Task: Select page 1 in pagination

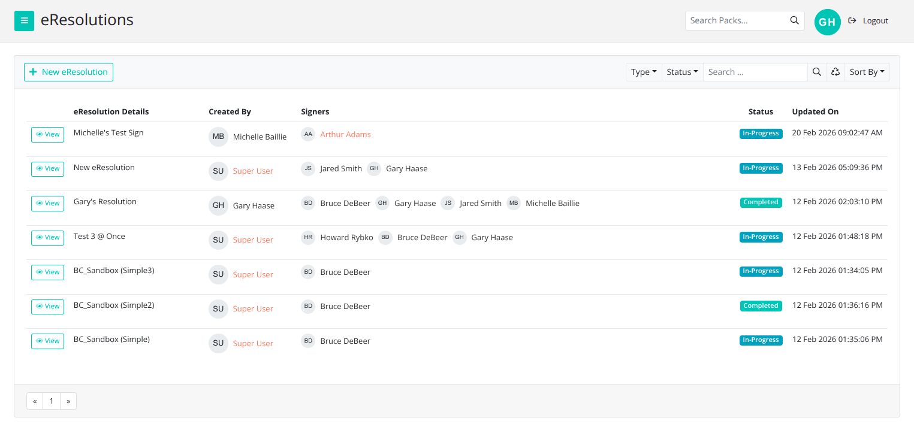Action: point(52,401)
